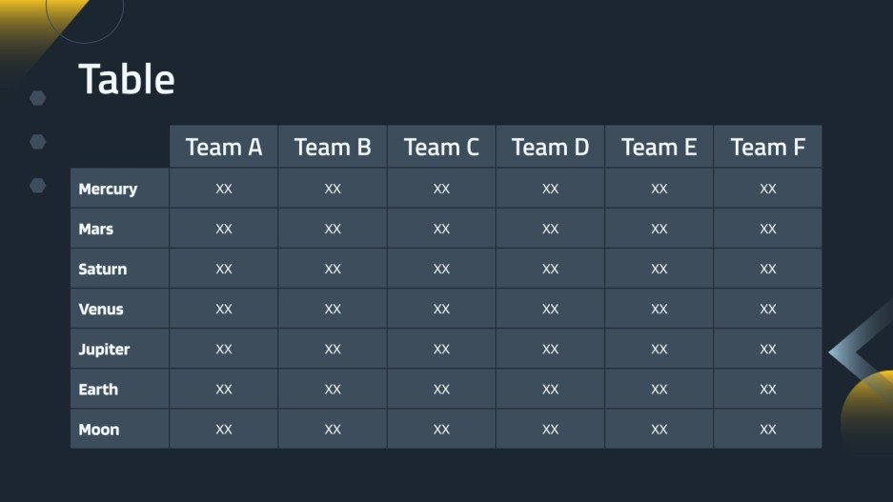Click the bottom hexagon shape on the left
This screenshot has width=893, height=502.
click(38, 185)
